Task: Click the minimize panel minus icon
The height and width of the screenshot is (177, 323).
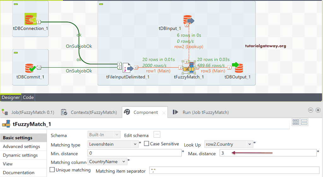Action: coord(311,110)
